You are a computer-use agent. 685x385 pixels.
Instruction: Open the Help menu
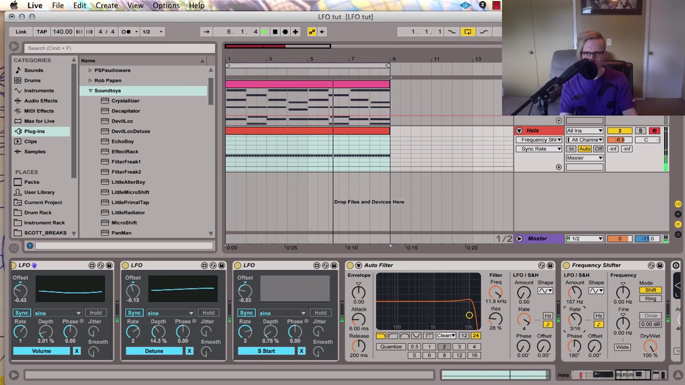pos(196,5)
